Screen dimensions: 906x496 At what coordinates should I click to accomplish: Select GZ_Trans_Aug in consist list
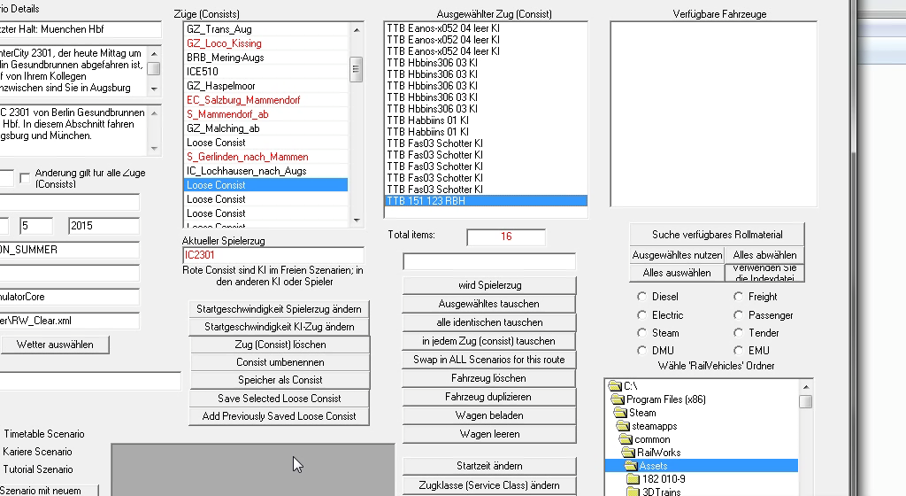click(x=266, y=29)
